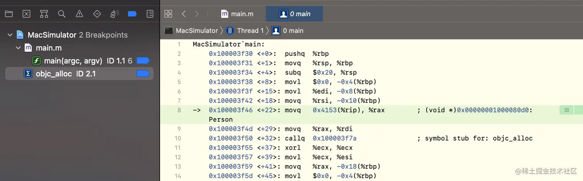This screenshot has width=583, height=181.
Task: Select objc_alloc symbolic breakpoint row
Action: 79,74
